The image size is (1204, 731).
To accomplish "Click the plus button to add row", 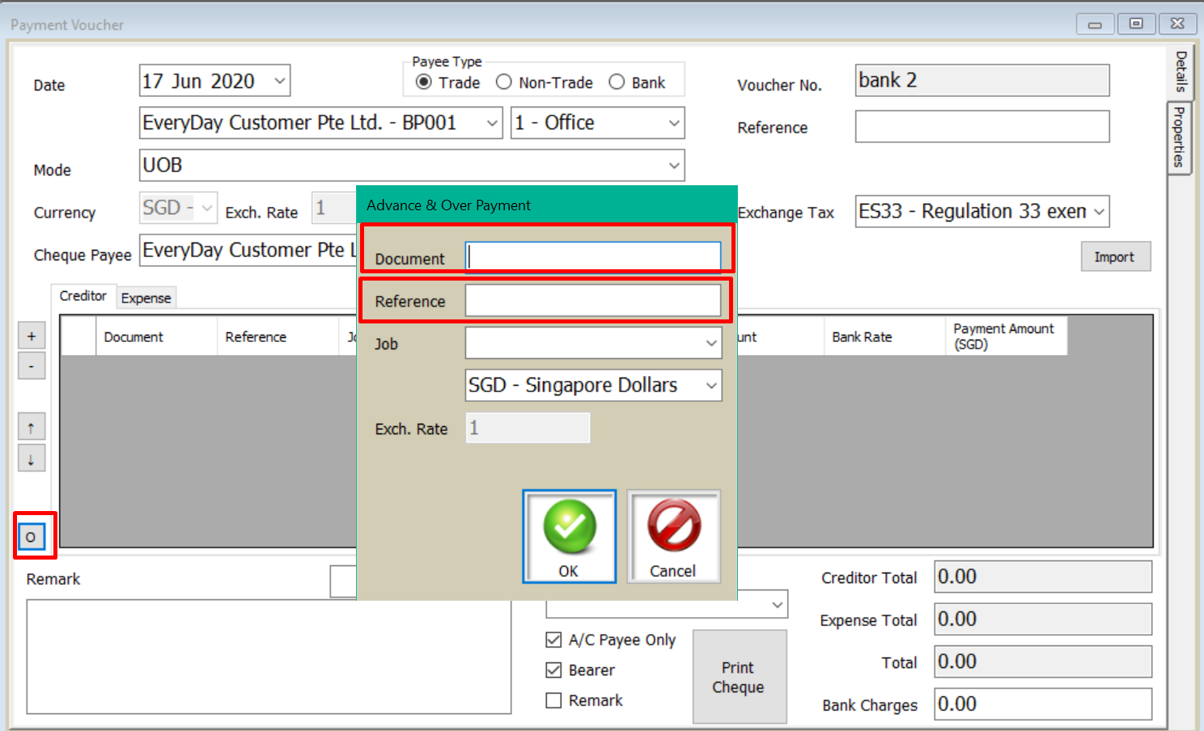I will pyautogui.click(x=32, y=336).
